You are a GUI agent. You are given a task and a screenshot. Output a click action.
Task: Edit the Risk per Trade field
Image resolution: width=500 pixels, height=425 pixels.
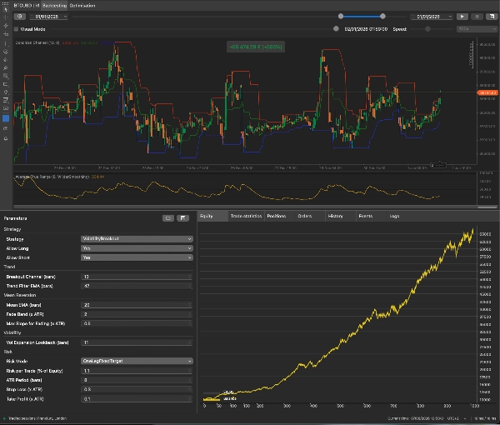click(137, 371)
